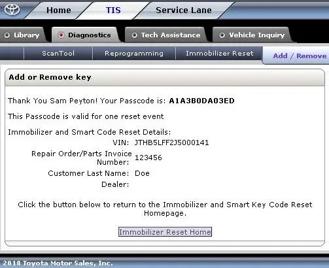
Task: Click the Toyota logo icon
Action: (12, 10)
